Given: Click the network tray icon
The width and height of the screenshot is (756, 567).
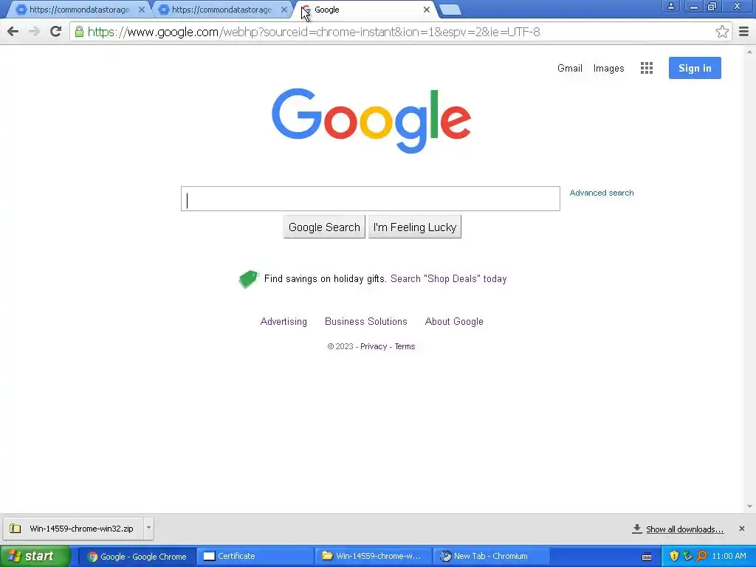Looking at the screenshot, I should point(687,557).
